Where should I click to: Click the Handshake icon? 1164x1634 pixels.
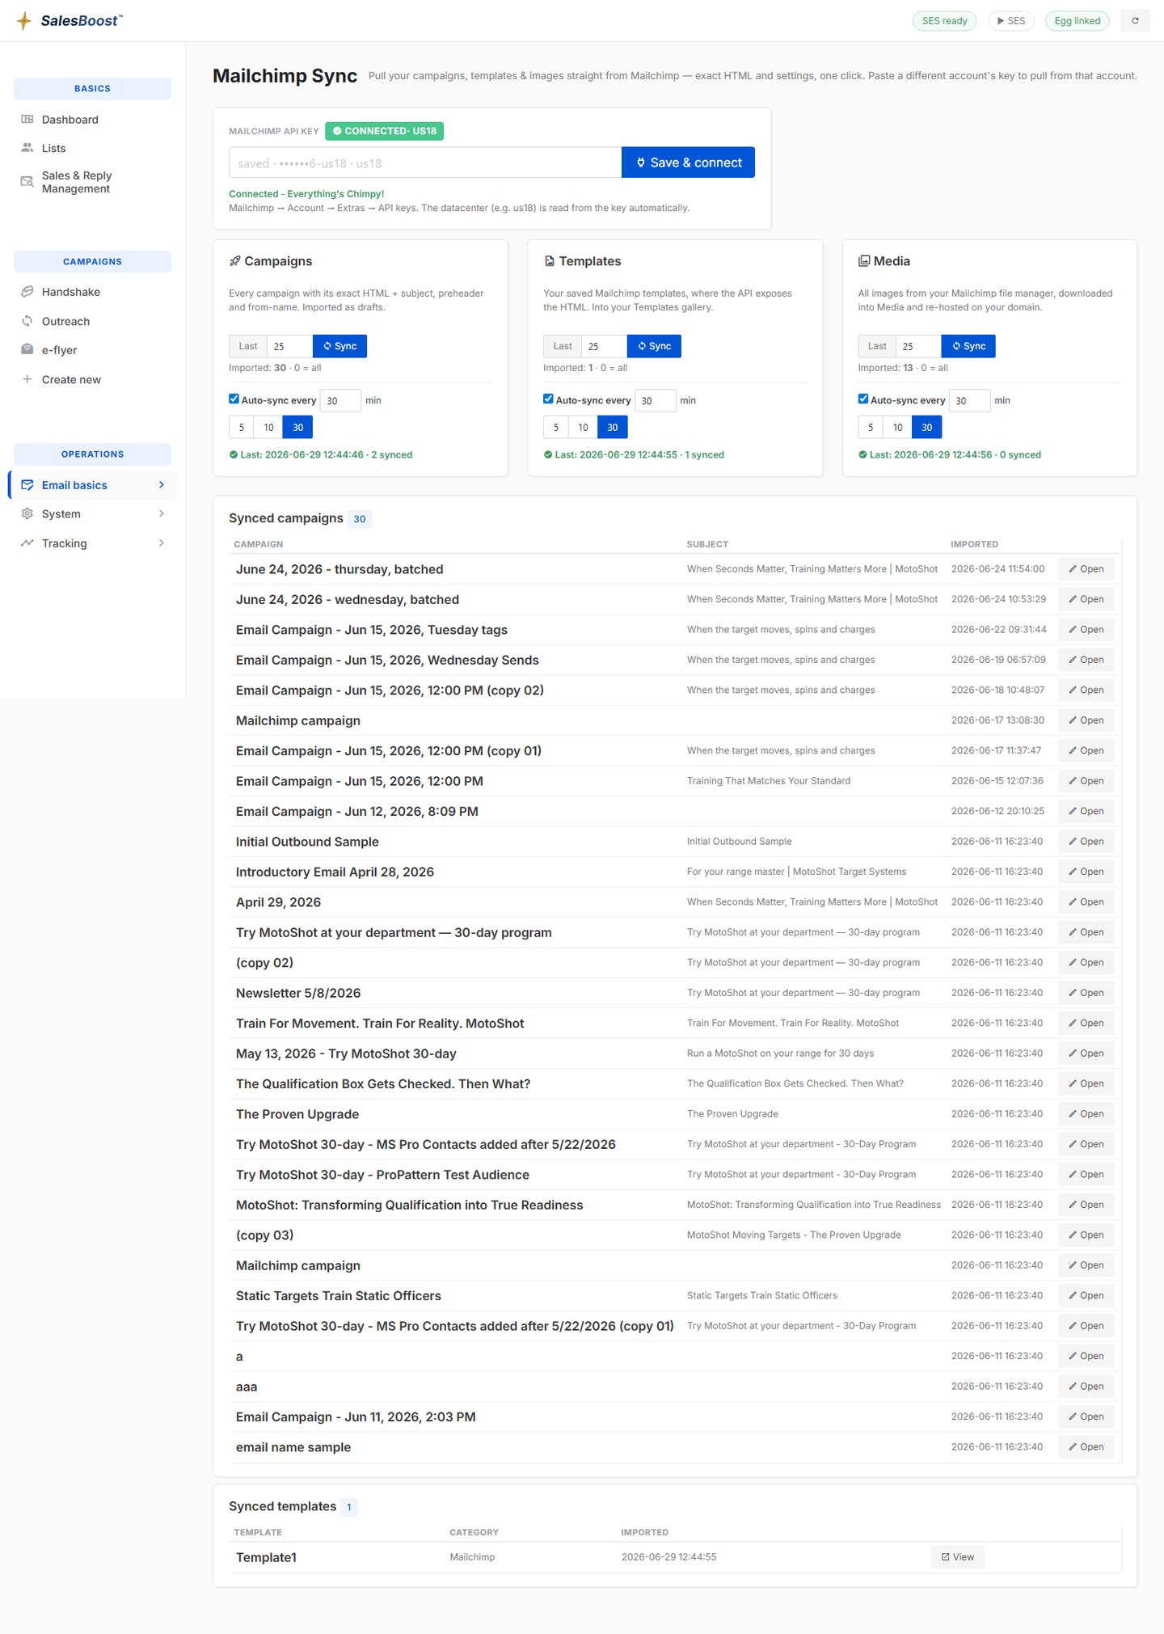(27, 291)
